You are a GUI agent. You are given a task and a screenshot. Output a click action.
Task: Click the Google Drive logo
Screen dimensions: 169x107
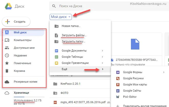point(8,6)
